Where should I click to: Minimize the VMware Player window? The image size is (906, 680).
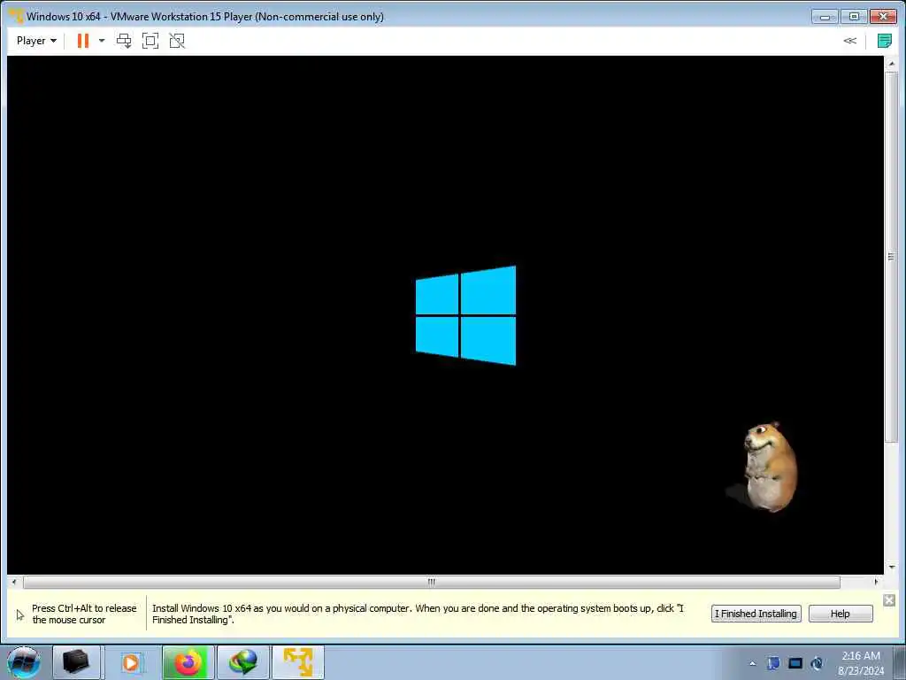coord(825,17)
